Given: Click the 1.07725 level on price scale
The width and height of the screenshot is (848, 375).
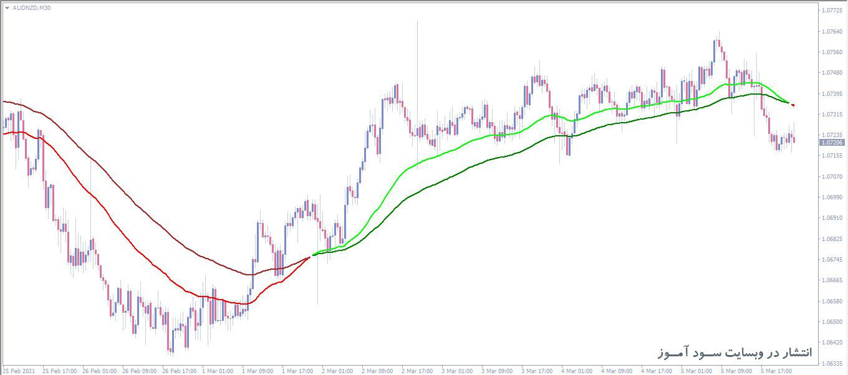Looking at the screenshot, I should coord(832,11).
